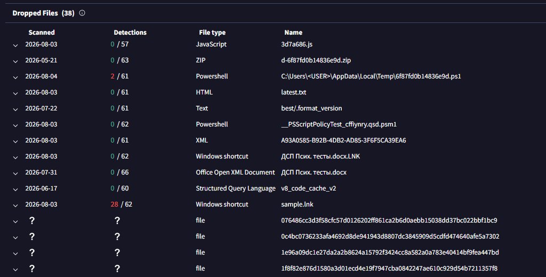Expand the 0c4bc0736233afa4 hash row
The image size is (546, 277).
click(x=15, y=238)
